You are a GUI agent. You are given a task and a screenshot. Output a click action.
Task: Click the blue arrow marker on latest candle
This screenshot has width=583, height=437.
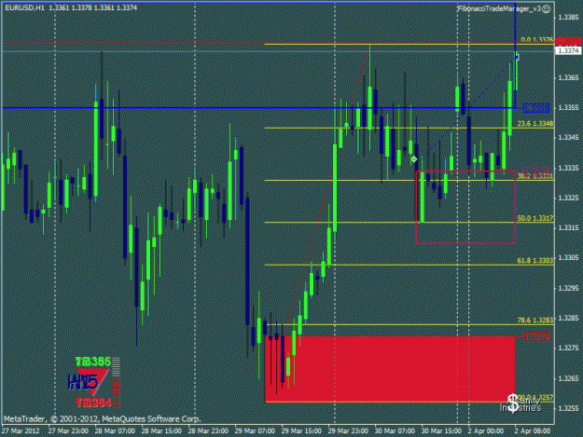pyautogui.click(x=517, y=57)
